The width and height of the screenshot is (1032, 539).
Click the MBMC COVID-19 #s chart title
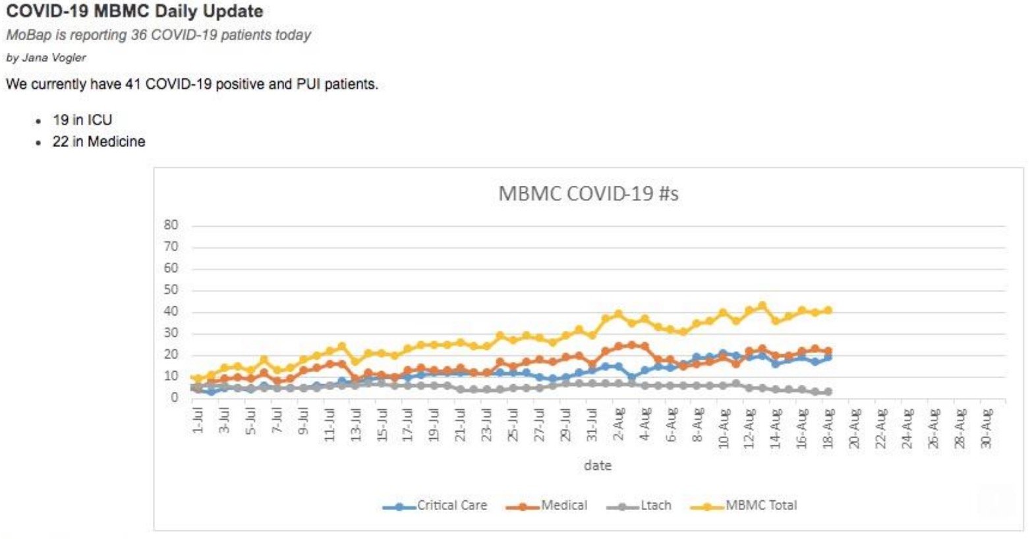tap(588, 194)
